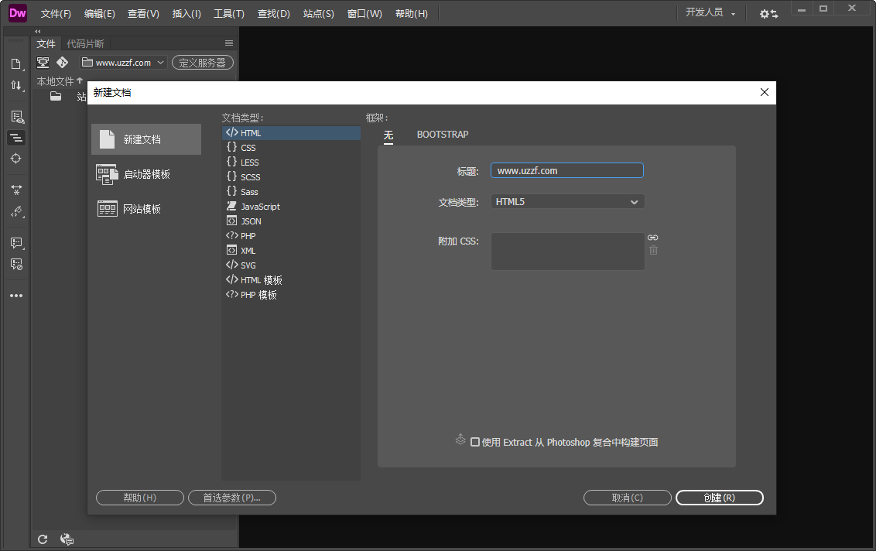Open the 插入(I) menu
Viewport: 876px width, 551px height.
pyautogui.click(x=186, y=13)
